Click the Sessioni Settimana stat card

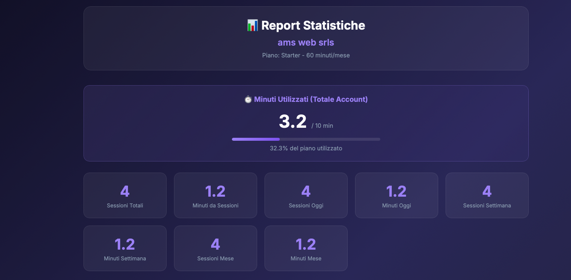tap(487, 195)
